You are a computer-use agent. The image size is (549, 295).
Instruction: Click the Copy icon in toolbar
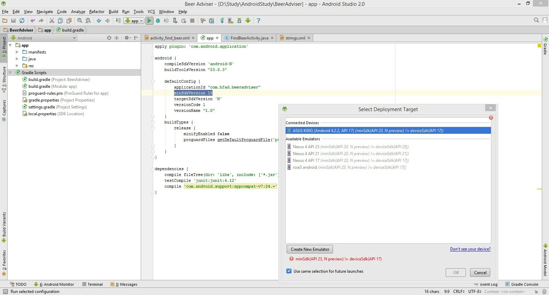pos(60,21)
